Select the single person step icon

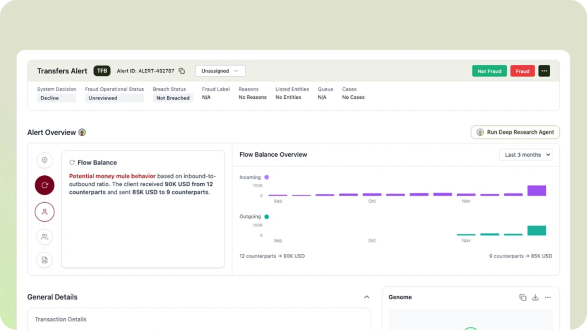44,212
